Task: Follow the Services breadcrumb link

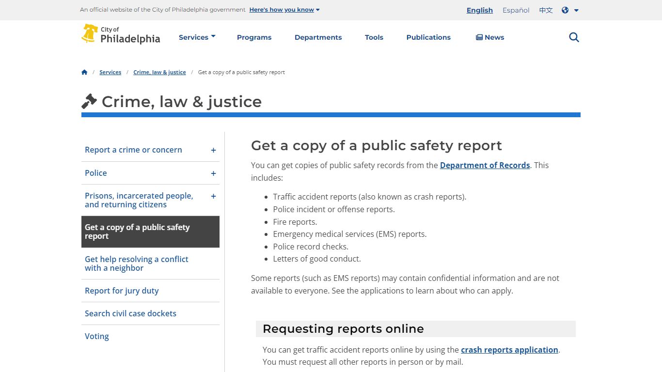Action: coord(110,72)
